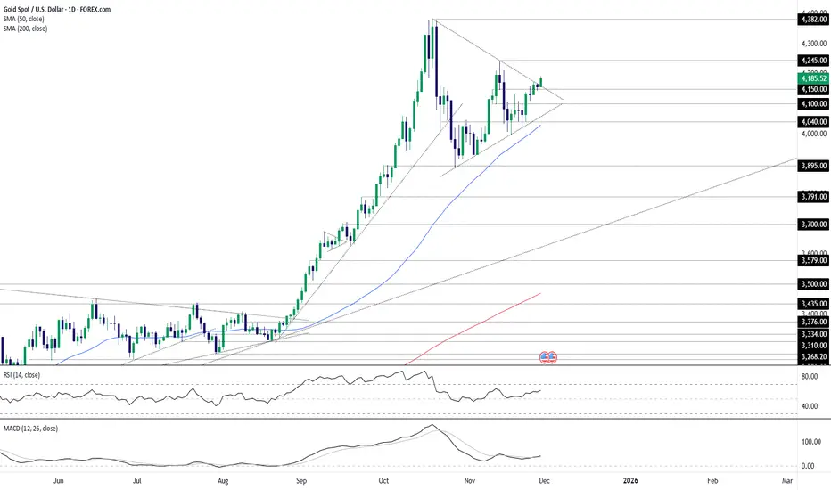Click the 4,300.00 price axis value

[x=814, y=44]
